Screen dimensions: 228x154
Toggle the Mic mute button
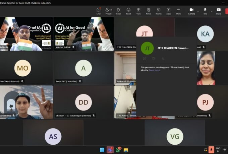(x=206, y=11)
